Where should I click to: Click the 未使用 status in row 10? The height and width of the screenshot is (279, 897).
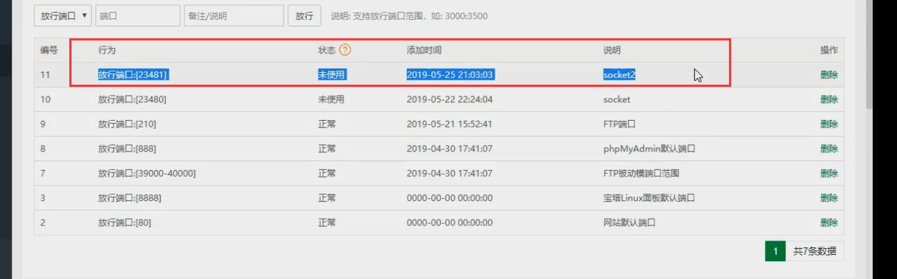[x=332, y=99]
